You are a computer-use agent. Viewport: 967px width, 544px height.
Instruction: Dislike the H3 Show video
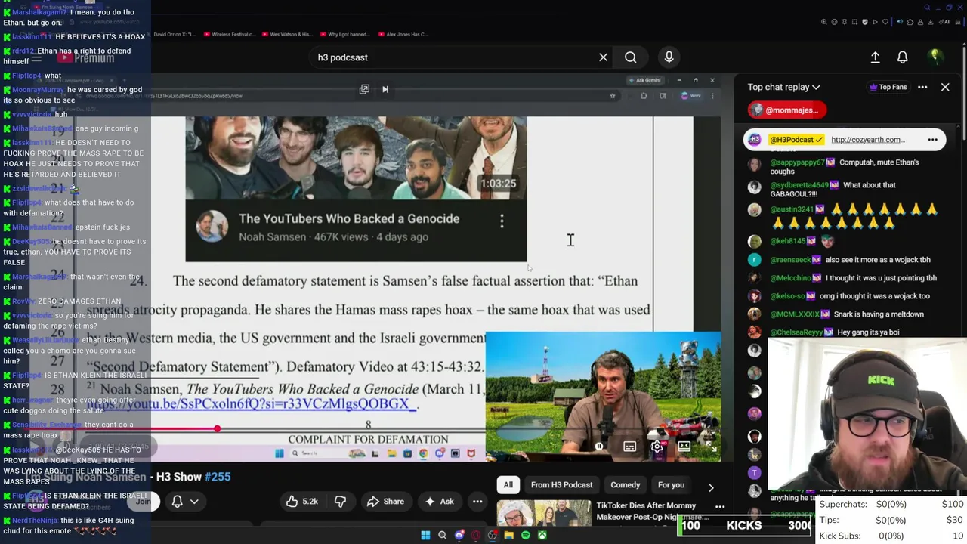click(340, 501)
